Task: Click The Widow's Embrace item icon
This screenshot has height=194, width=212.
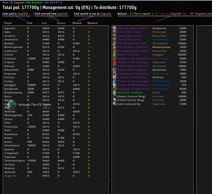Action: click(115, 47)
